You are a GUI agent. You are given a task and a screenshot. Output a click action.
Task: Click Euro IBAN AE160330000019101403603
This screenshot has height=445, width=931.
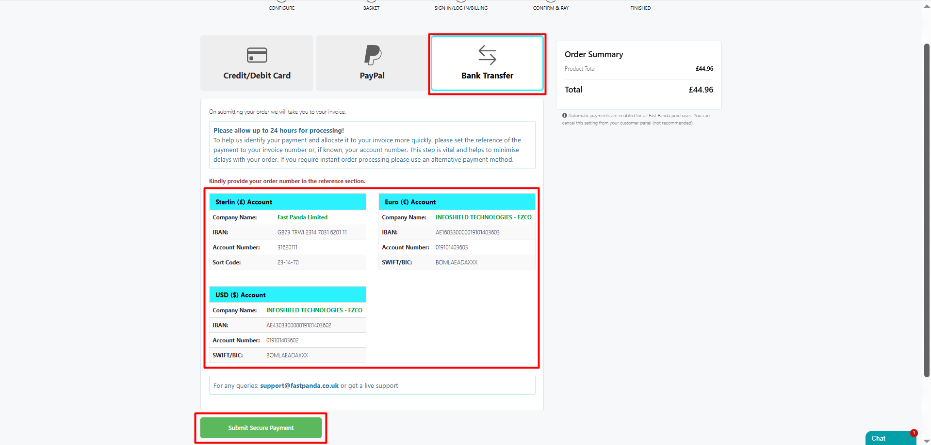point(468,232)
